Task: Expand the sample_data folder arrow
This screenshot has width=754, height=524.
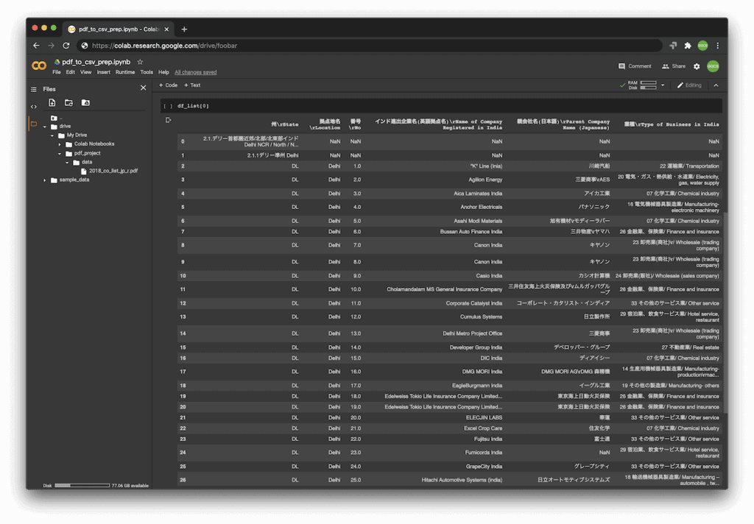Action: 45,180
